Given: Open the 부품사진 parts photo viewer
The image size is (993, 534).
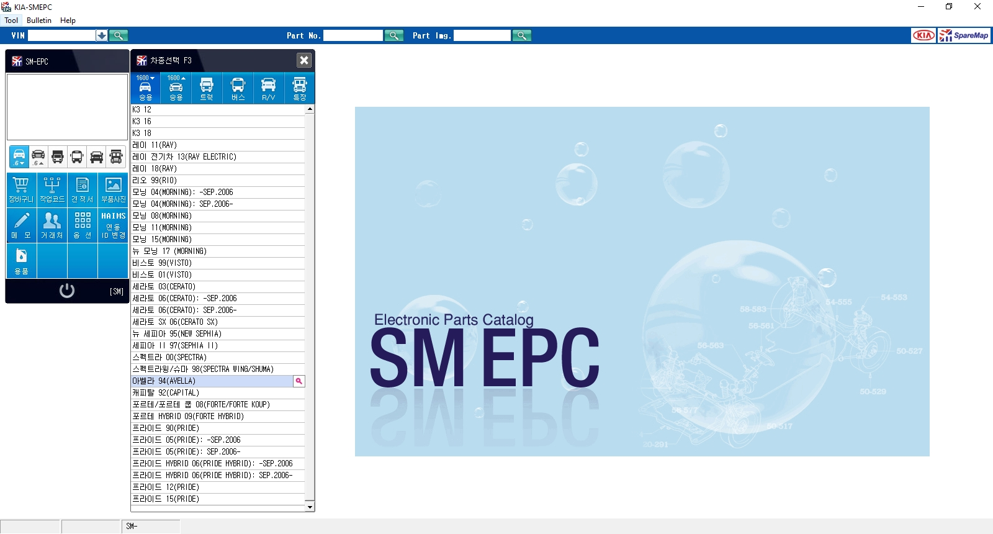Looking at the screenshot, I should click(x=113, y=190).
